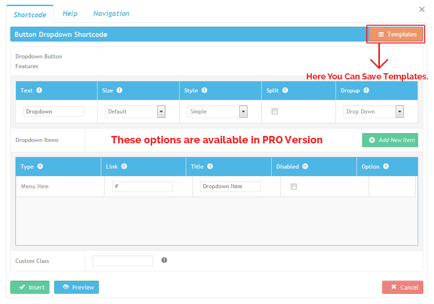The image size is (434, 304).
Task: Expand the Style dropdown showing Simple
Action: click(x=217, y=112)
